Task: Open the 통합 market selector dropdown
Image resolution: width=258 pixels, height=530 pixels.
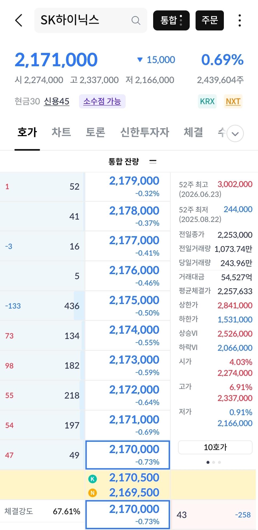Action: click(171, 20)
